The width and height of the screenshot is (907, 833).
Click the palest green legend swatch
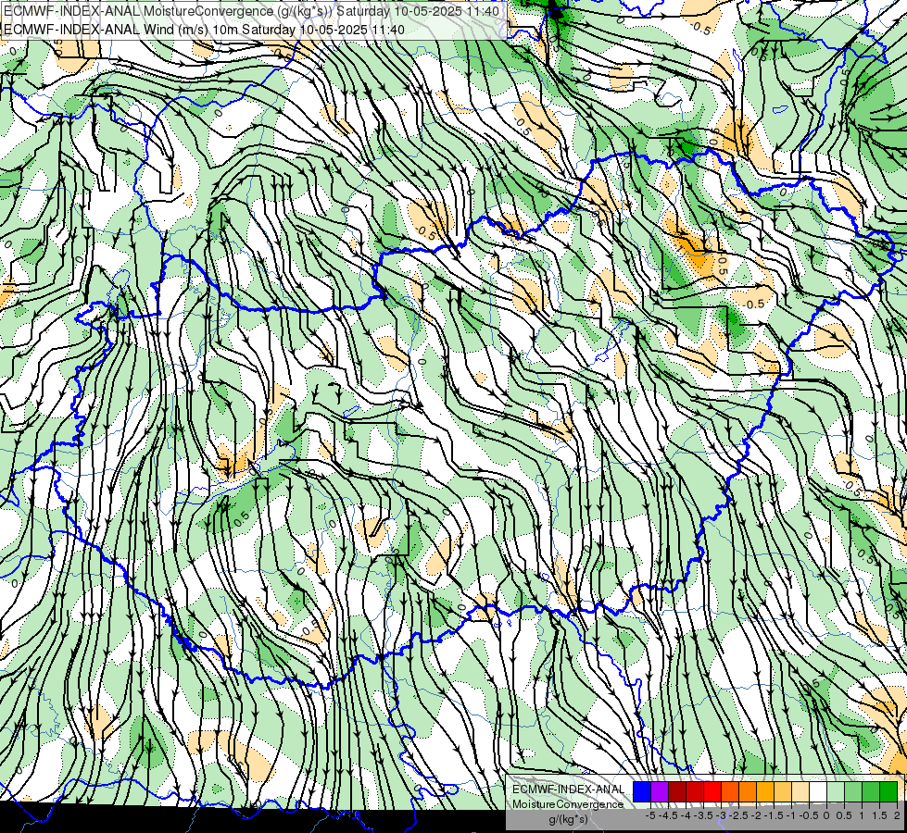tap(836, 791)
